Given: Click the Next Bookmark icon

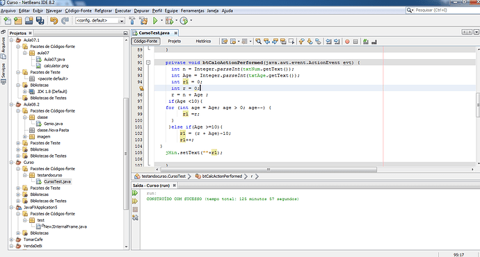Looking at the screenshot, I should (x=310, y=41).
